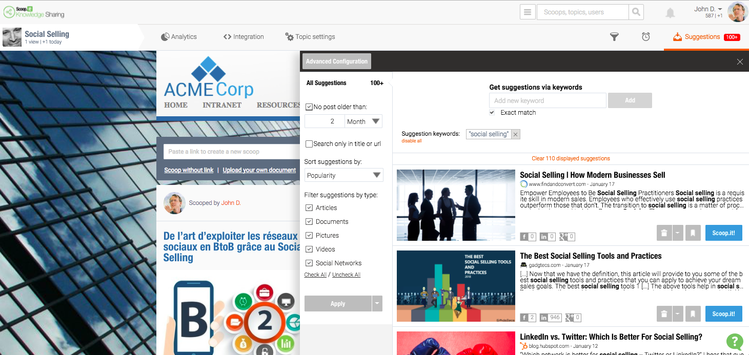The image size is (749, 355).
Task: Uncheck the Videos filter
Action: (309, 249)
